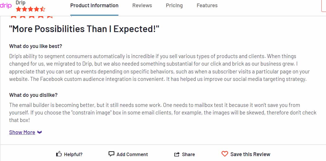Image resolution: width=326 pixels, height=161 pixels.
Task: Click the red button at top right edge
Action: click(324, 5)
